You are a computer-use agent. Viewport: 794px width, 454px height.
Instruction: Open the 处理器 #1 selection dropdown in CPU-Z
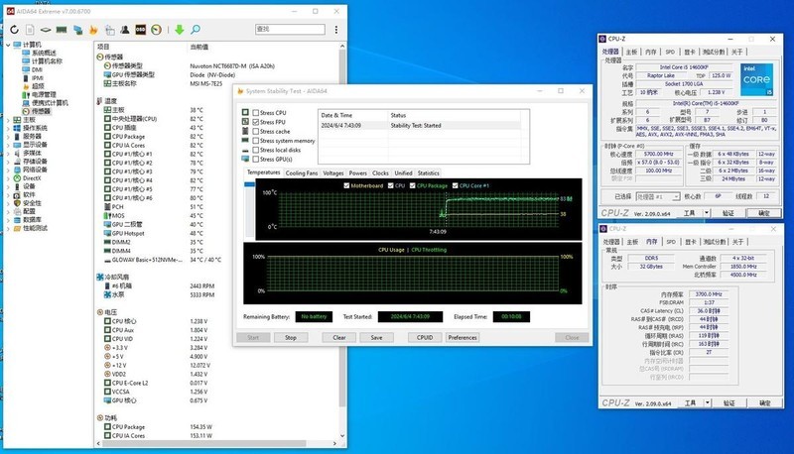click(657, 196)
